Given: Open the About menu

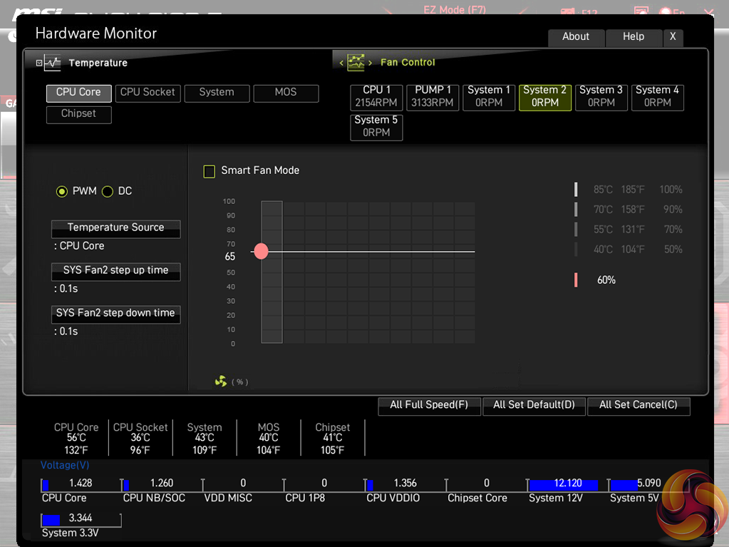Looking at the screenshot, I should click(576, 37).
